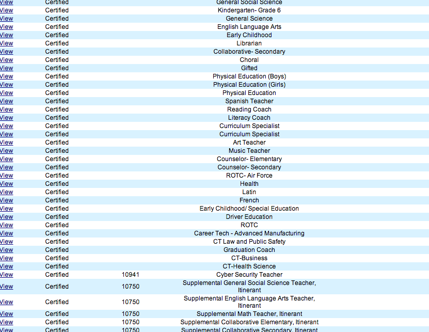Open View link for Librarian position
This screenshot has width=429, height=332.
click(6, 43)
